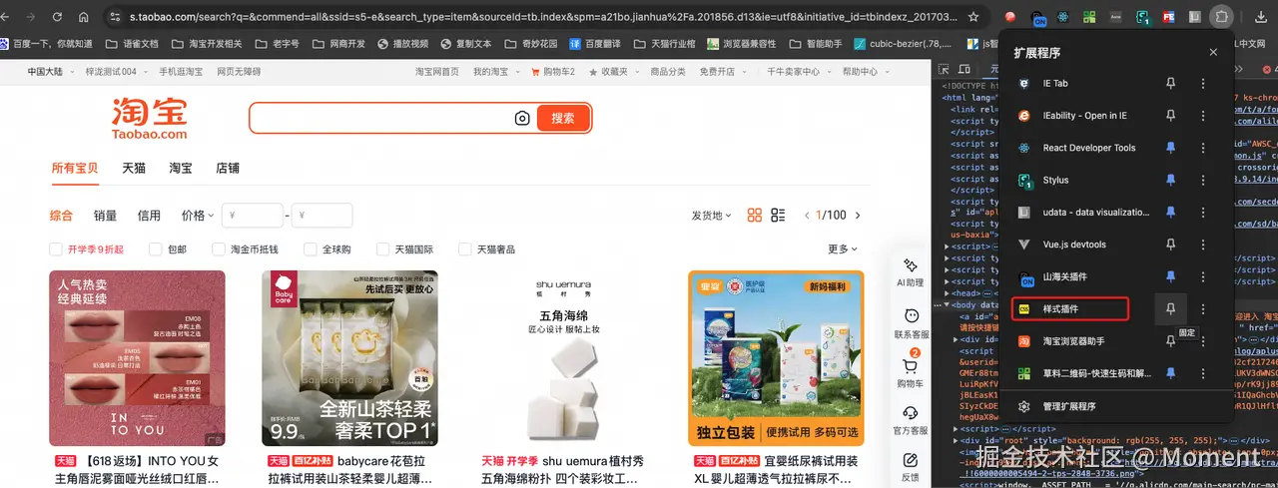Viewport: 1278px width, 488px height.
Task: Open the 购物车 link in top bar
Action: coord(553,72)
